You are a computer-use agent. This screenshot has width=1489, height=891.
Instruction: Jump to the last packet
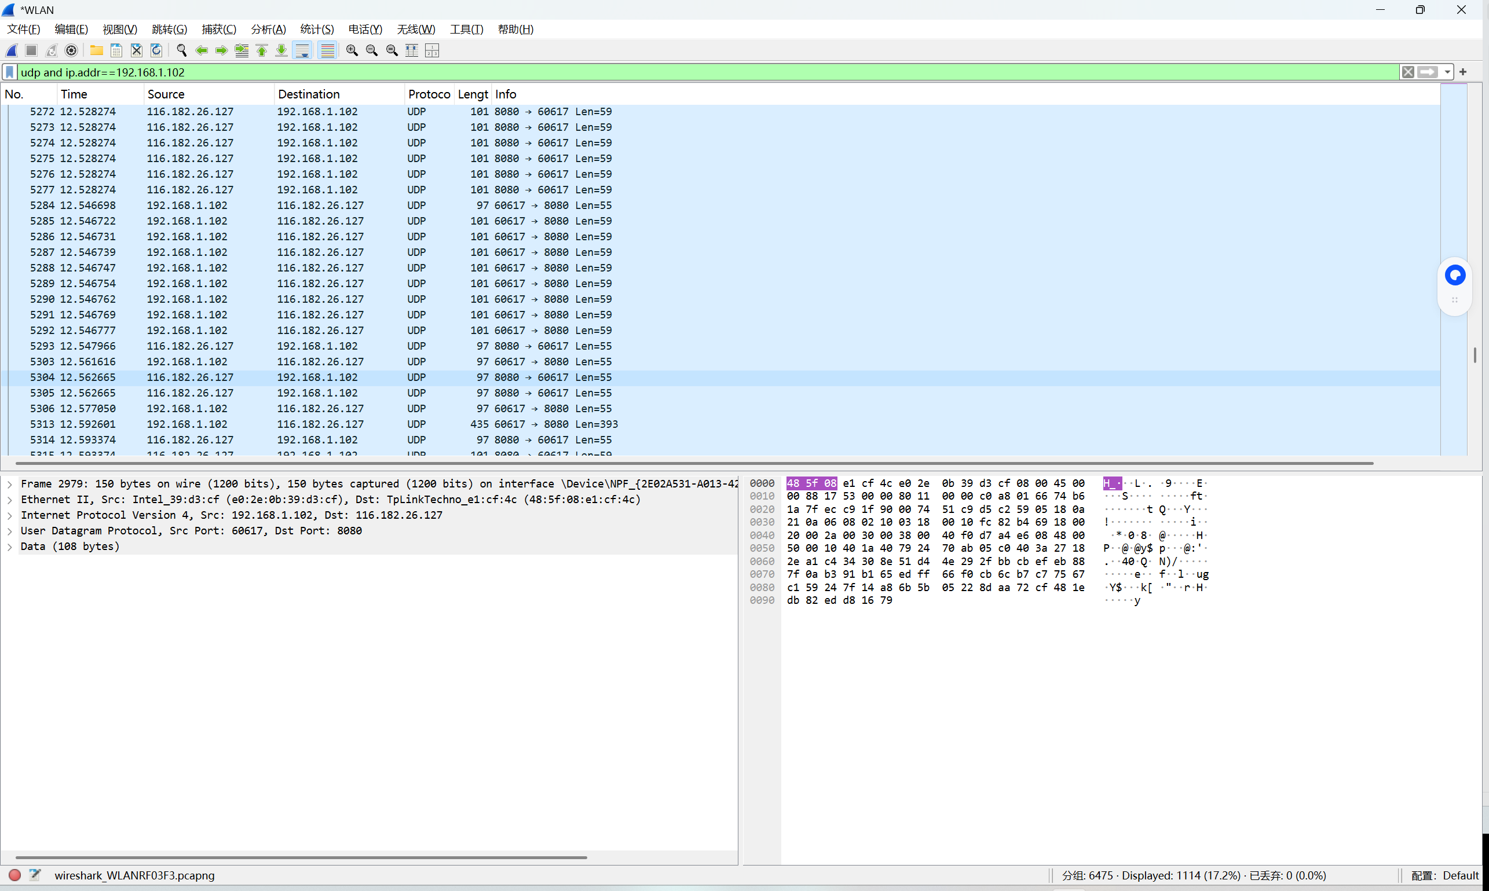click(281, 50)
